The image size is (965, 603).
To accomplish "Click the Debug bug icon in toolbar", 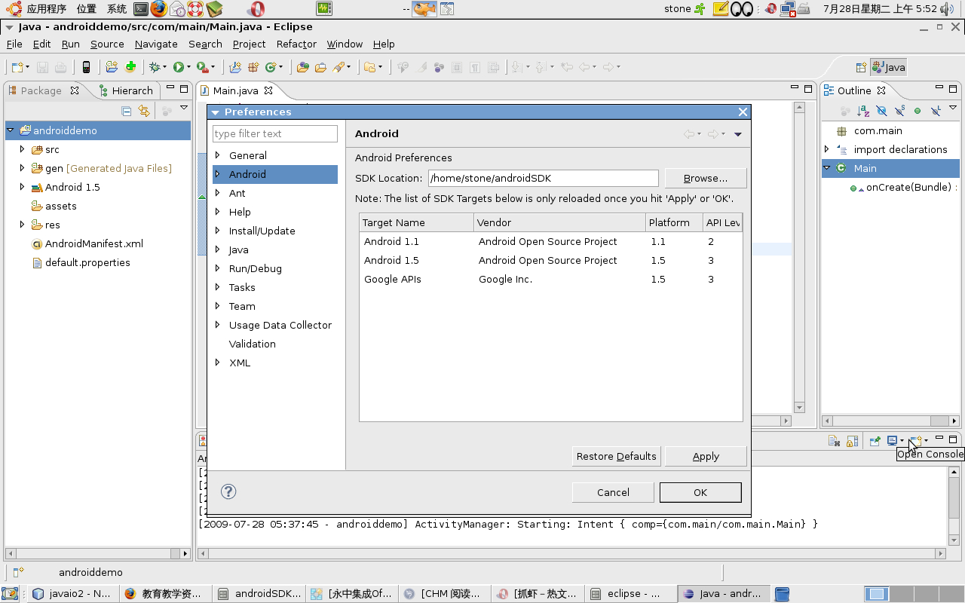I will click(155, 67).
